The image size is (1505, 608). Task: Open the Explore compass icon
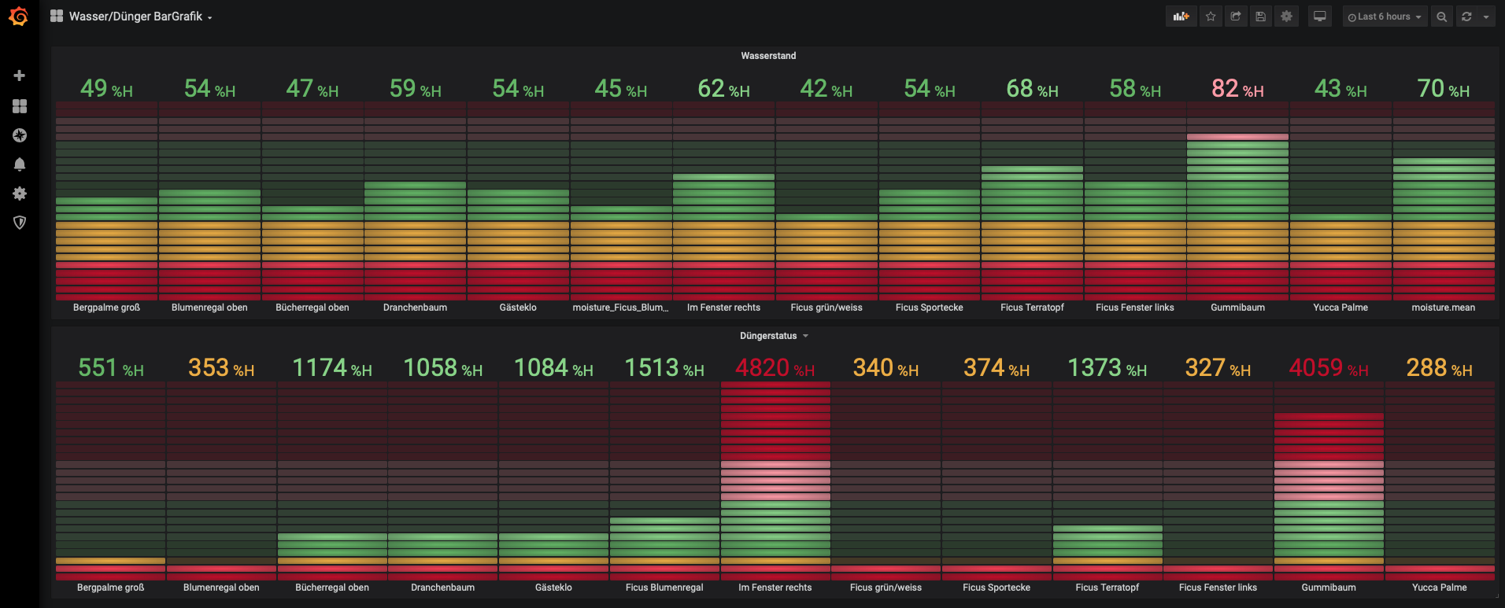click(x=20, y=135)
